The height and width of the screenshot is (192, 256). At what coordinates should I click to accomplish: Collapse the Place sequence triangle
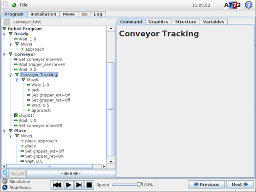click(11, 131)
